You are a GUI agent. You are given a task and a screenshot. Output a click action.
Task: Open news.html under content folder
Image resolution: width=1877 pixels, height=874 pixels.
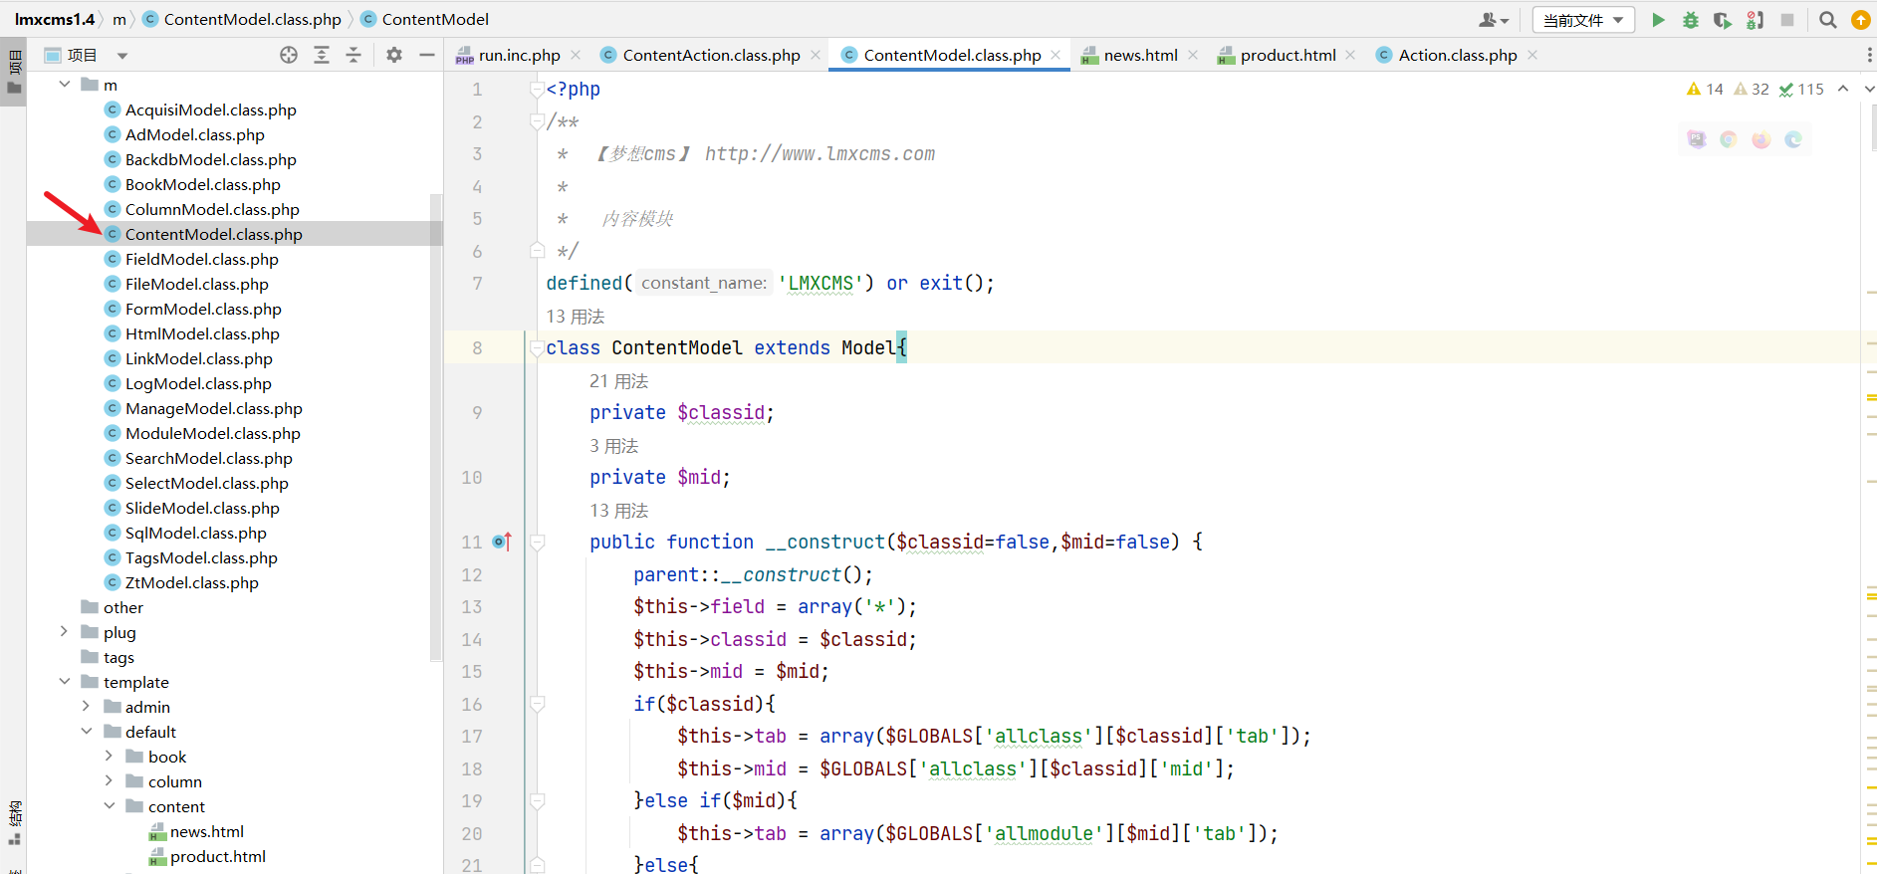pyautogui.click(x=207, y=831)
